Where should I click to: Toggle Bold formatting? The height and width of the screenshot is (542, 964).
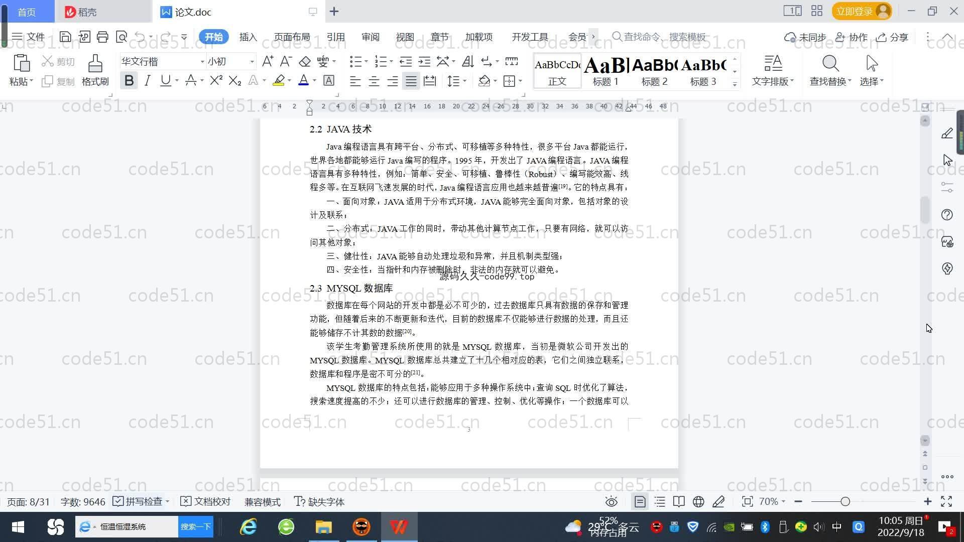(129, 81)
